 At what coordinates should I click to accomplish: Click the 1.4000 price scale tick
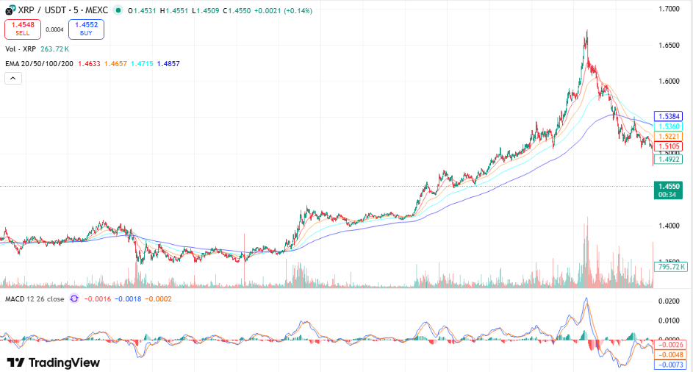pyautogui.click(x=669, y=226)
